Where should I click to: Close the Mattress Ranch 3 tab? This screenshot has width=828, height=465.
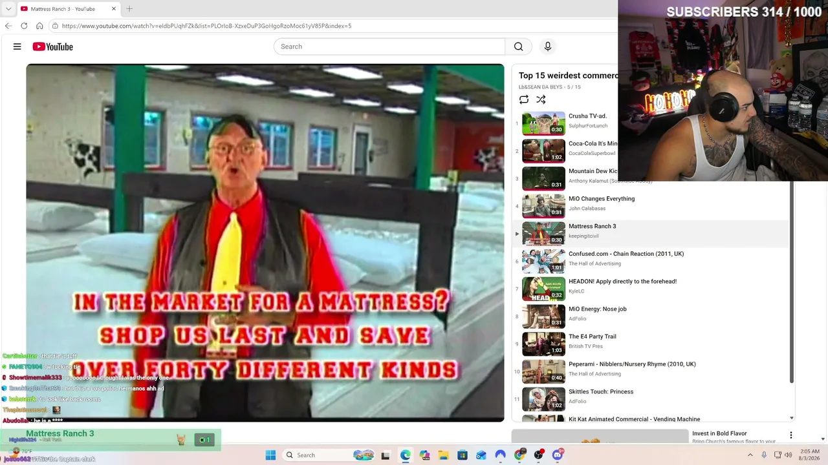click(x=114, y=9)
